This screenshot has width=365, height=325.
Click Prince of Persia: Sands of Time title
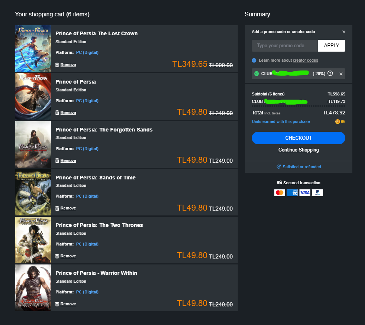95,178
